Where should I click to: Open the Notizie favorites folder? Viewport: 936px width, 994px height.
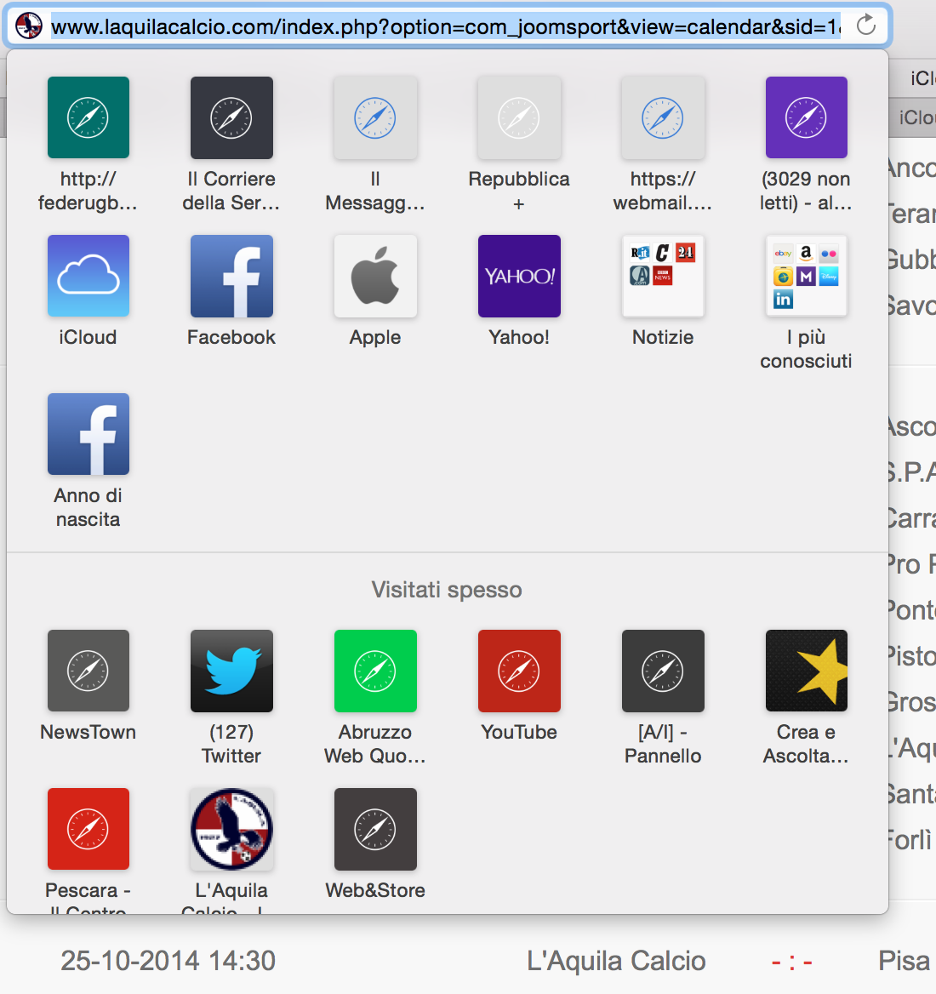click(663, 276)
